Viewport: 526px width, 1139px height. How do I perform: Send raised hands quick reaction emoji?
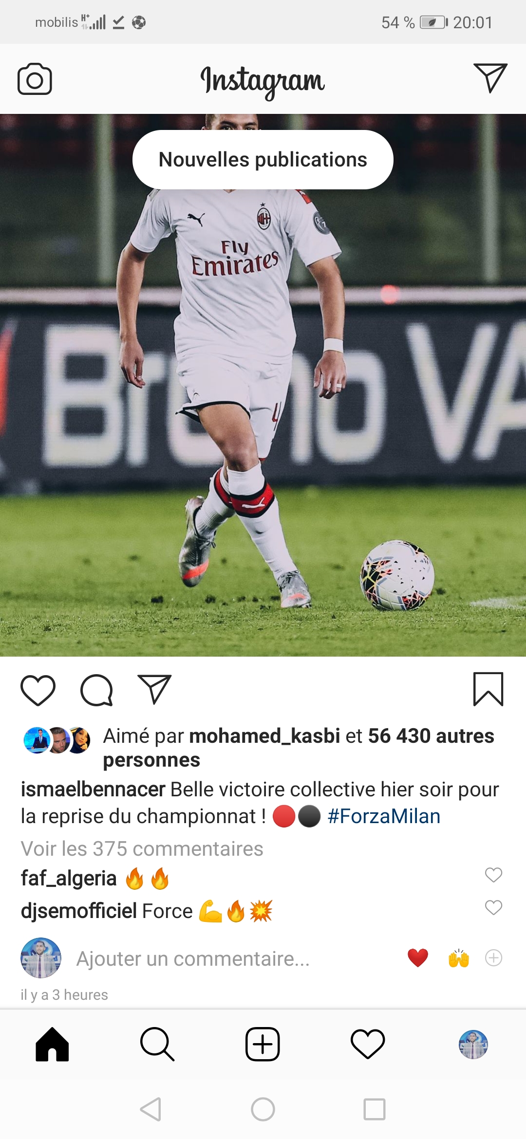pos(458,958)
